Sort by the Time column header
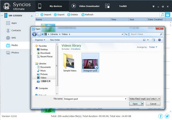The image size is (172, 120). pos(120,19)
